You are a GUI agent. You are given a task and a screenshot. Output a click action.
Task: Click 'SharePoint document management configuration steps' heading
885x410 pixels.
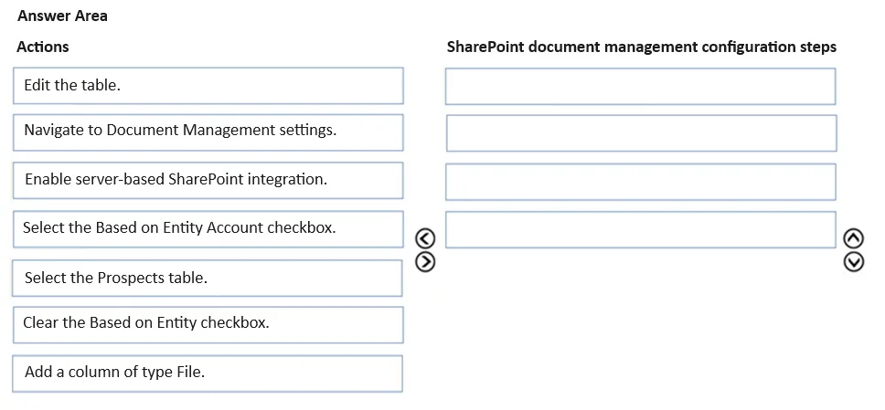click(642, 47)
